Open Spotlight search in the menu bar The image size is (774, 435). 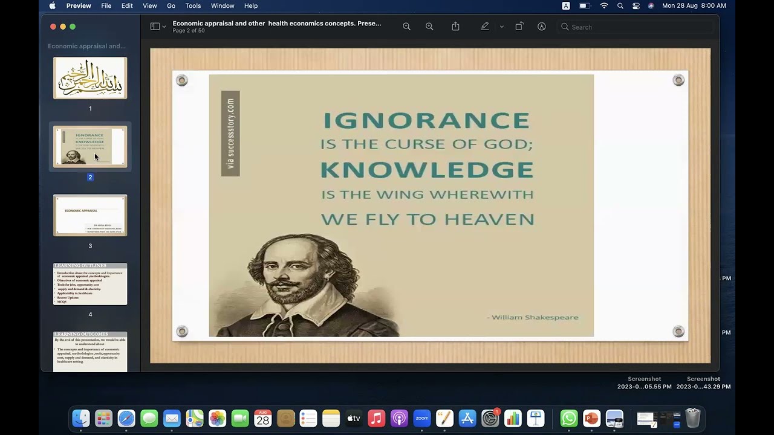click(620, 5)
